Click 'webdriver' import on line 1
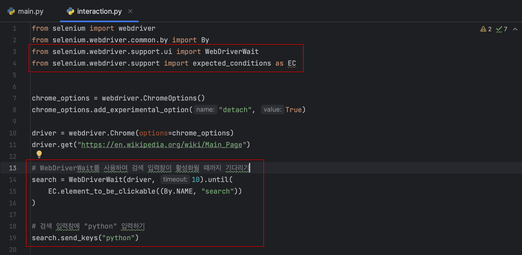The height and width of the screenshot is (255, 522). [137, 28]
